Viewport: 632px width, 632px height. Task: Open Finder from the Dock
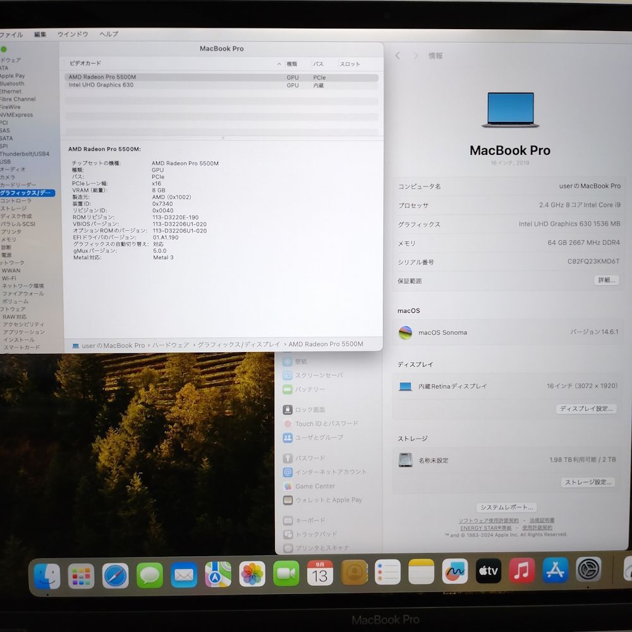pyautogui.click(x=47, y=576)
